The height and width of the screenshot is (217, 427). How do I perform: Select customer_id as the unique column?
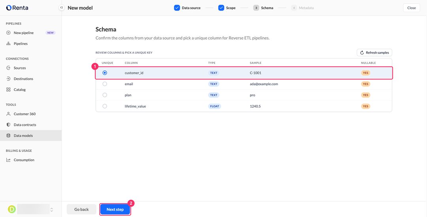pos(104,73)
